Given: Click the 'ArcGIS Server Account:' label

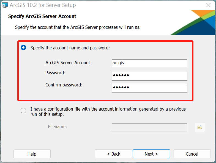Looking at the screenshot, I should [x=69, y=63].
